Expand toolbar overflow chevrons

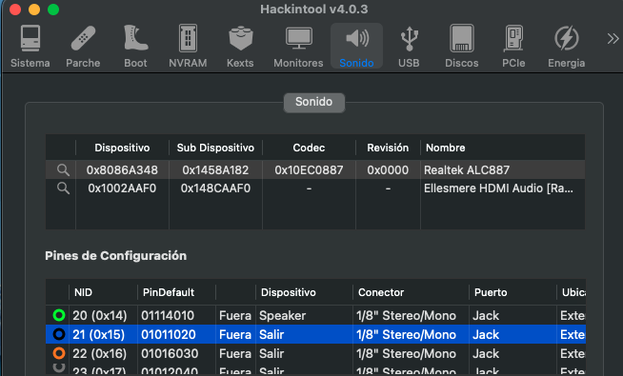(613, 38)
